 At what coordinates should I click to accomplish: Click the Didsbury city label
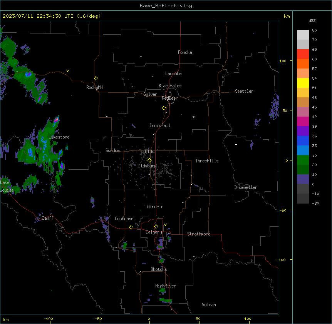tap(148, 166)
